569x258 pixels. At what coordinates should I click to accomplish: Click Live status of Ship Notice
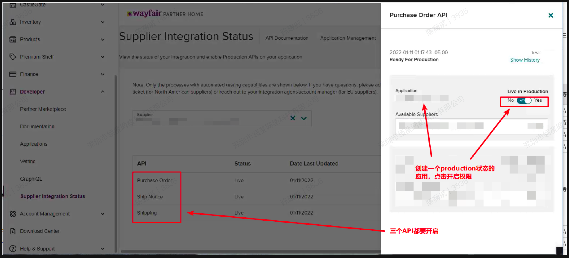[239, 197]
